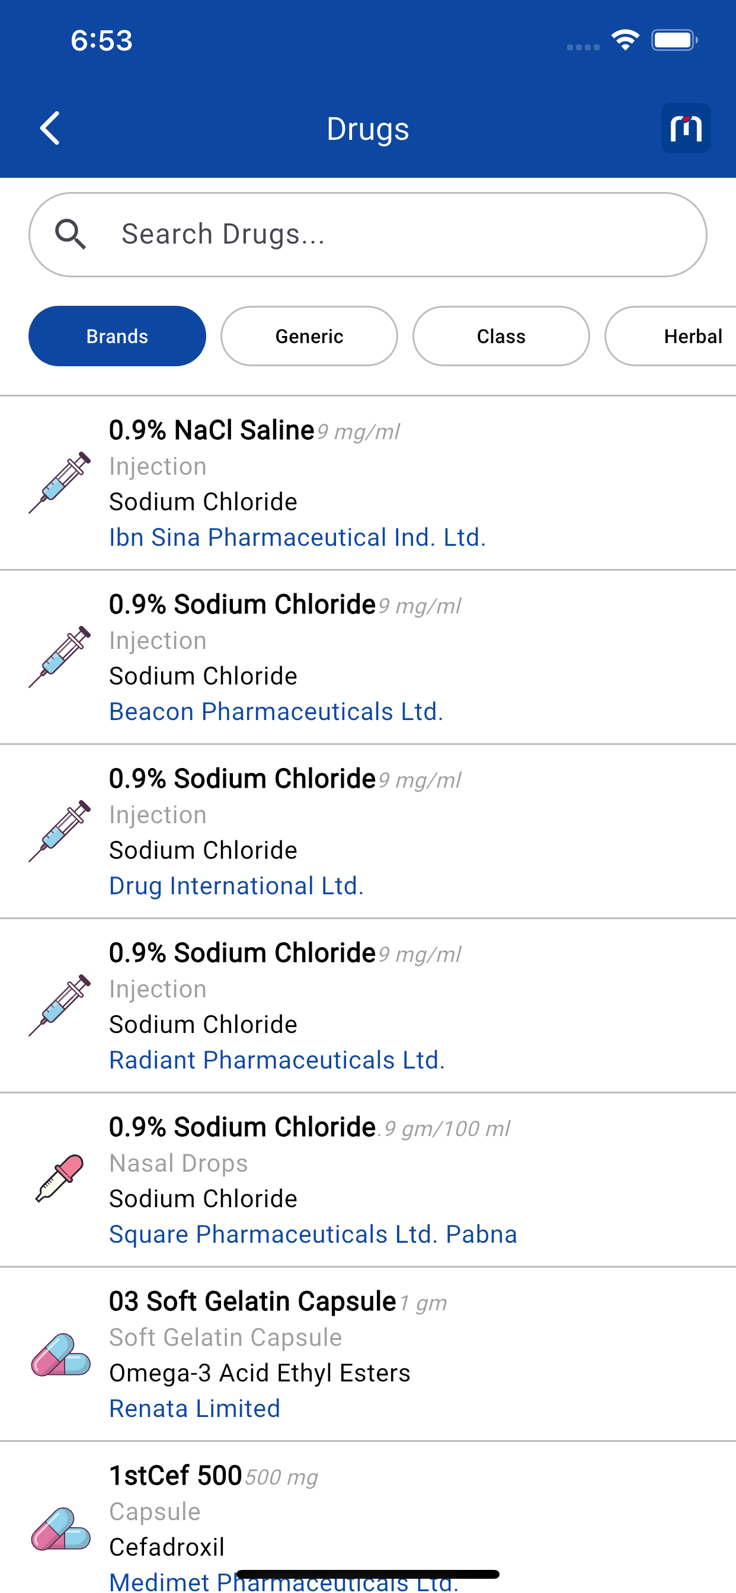Tap syringe icon of Beacon Pharmaceuticals entry
Screen dimensions: 736x1593
click(x=60, y=657)
